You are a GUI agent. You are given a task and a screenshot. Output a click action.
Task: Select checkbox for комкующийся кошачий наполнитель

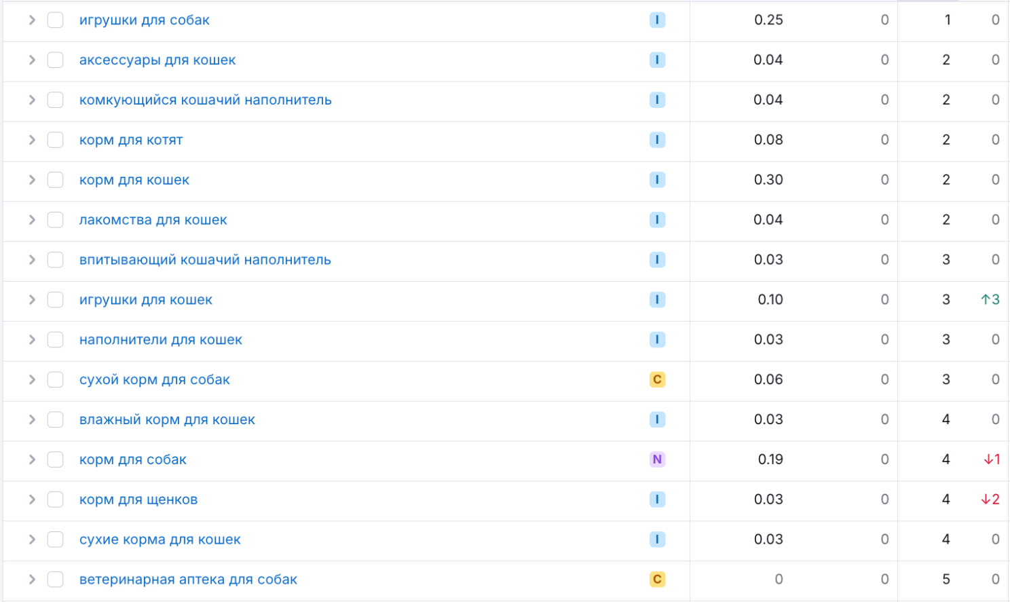[x=56, y=100]
